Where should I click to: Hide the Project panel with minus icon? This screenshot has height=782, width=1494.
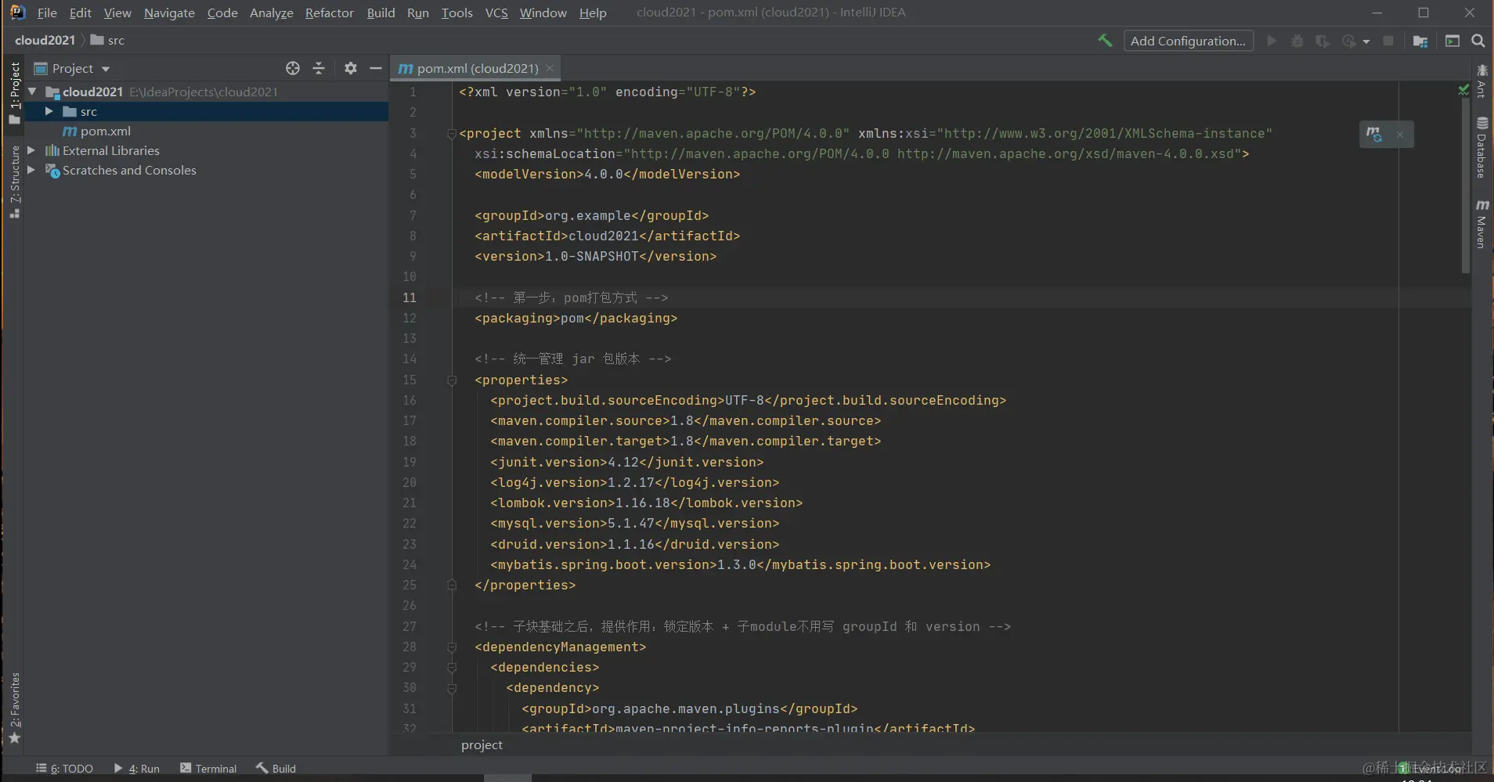[376, 68]
